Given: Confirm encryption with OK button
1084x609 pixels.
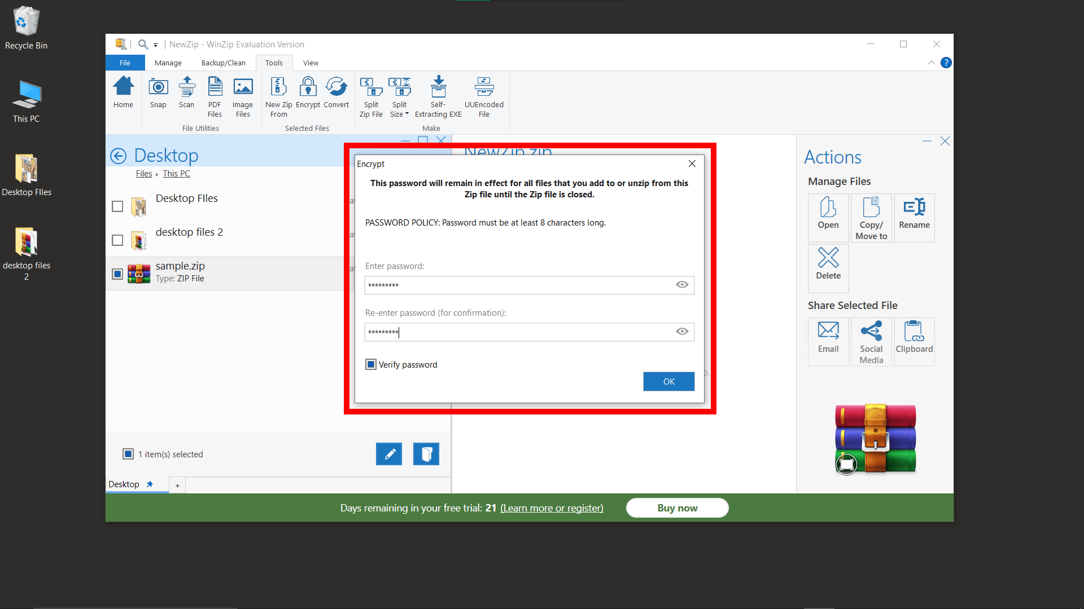Looking at the screenshot, I should coord(668,381).
